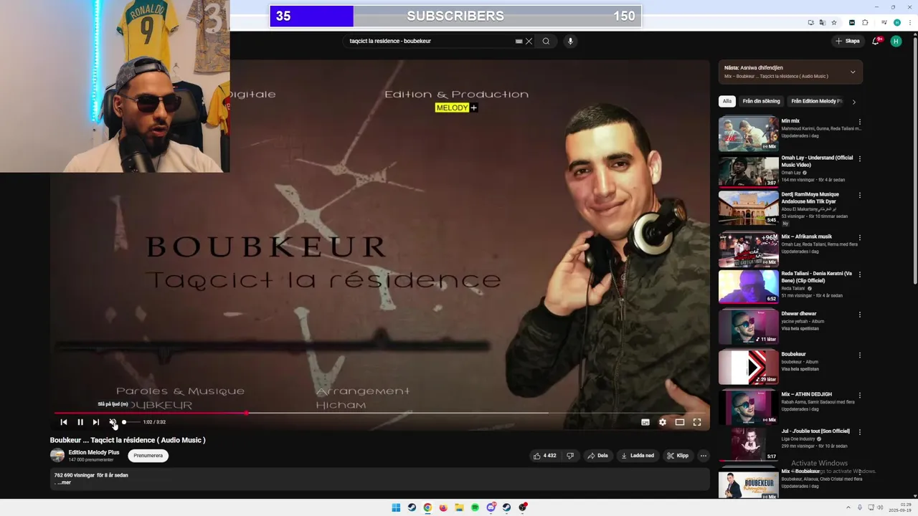This screenshot has height=516, width=918.
Task: Open options menu for Min mix
Action: click(x=860, y=122)
